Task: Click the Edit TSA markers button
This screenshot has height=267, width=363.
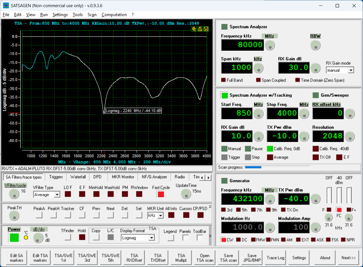Action: pyautogui.click(x=40, y=258)
